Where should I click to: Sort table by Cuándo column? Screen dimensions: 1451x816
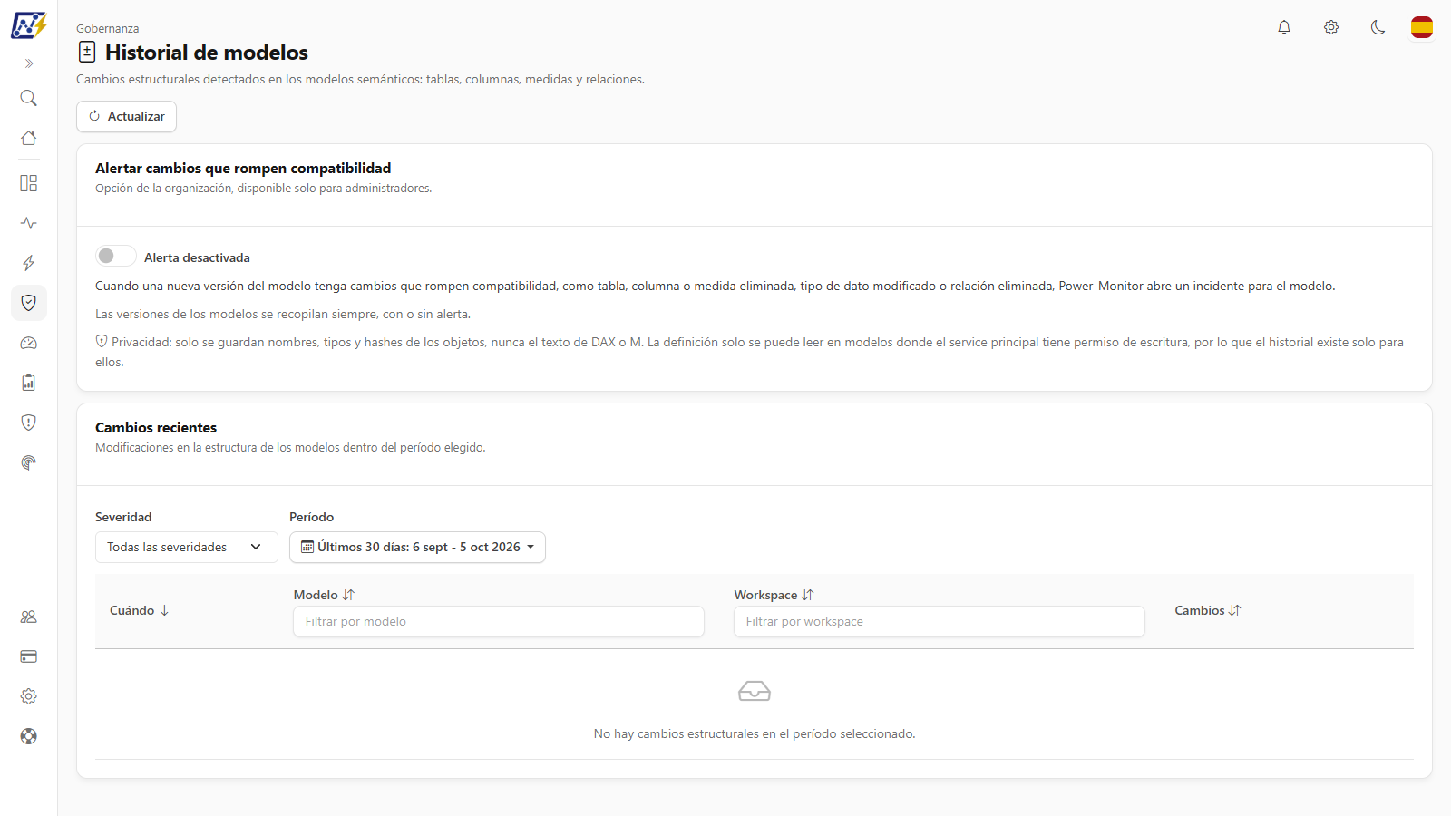pyautogui.click(x=140, y=610)
